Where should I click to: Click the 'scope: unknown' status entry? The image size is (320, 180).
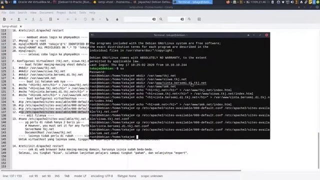coord(151,176)
